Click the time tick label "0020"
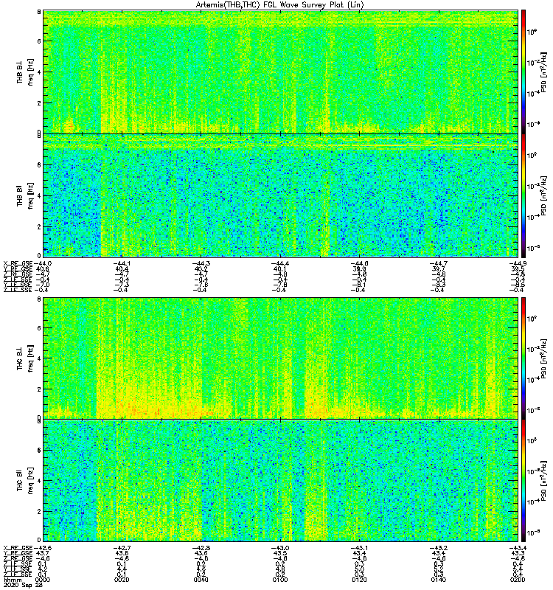This screenshot has width=553, height=590. click(122, 580)
